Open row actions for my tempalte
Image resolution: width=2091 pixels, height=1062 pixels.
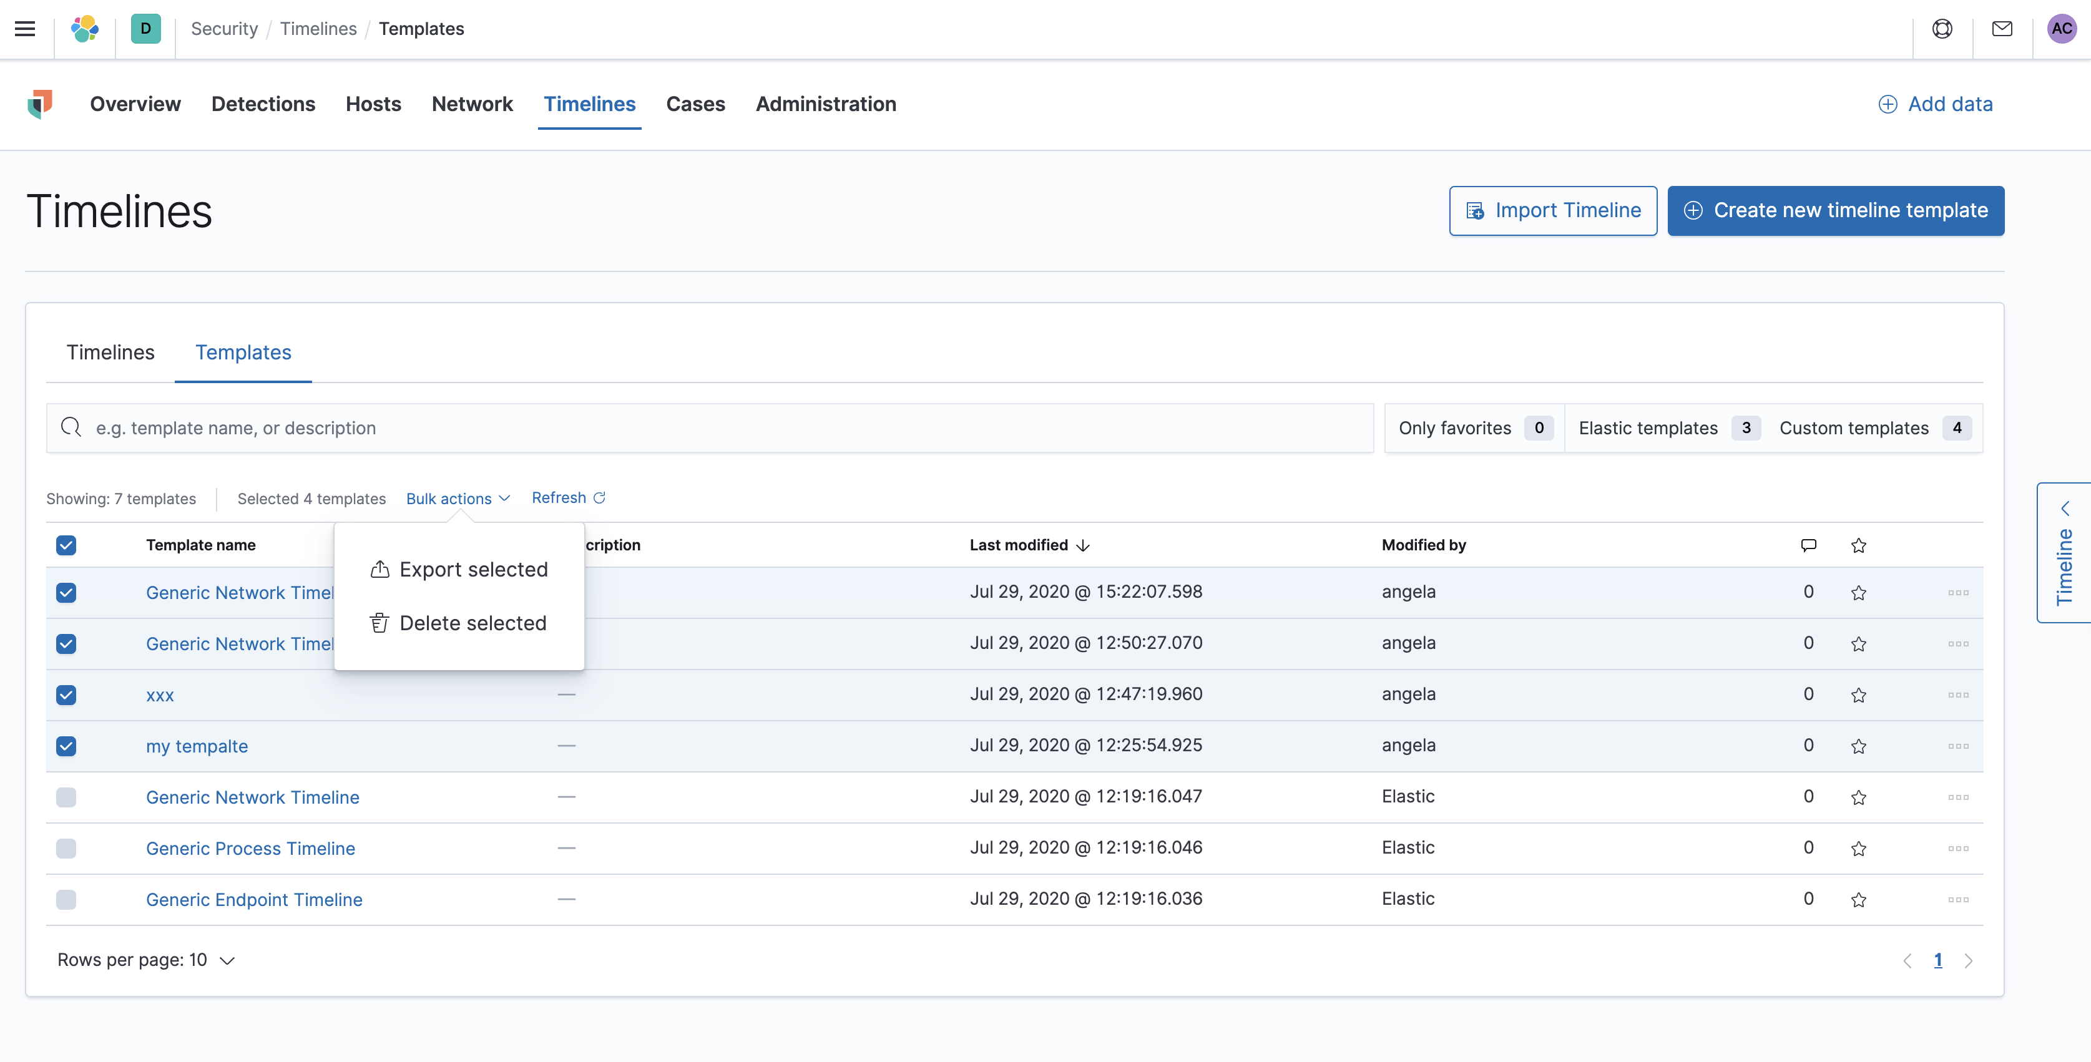[x=1958, y=746]
